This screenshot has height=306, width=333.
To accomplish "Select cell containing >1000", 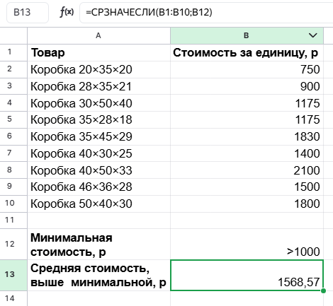I will (x=247, y=244).
